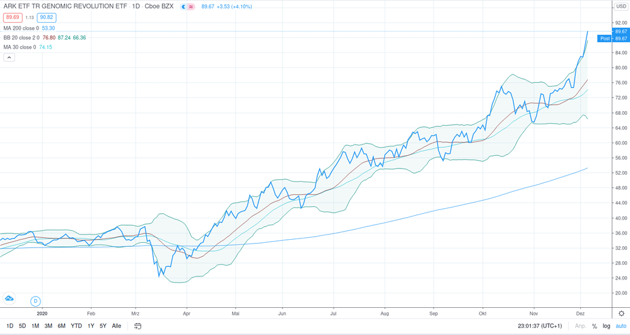Image resolution: width=630 pixels, height=335 pixels.
Task: Toggle the 'Anp.' adjustment option
Action: (x=580, y=326)
